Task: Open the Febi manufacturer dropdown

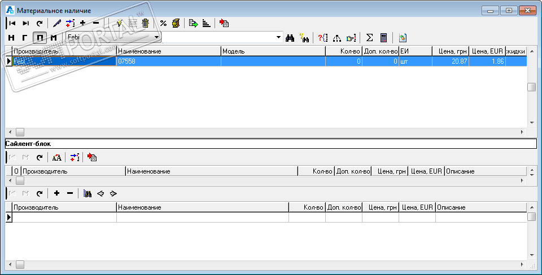Action: click(x=156, y=37)
